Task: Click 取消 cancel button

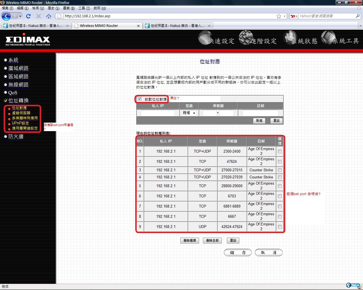Action: click(269, 253)
